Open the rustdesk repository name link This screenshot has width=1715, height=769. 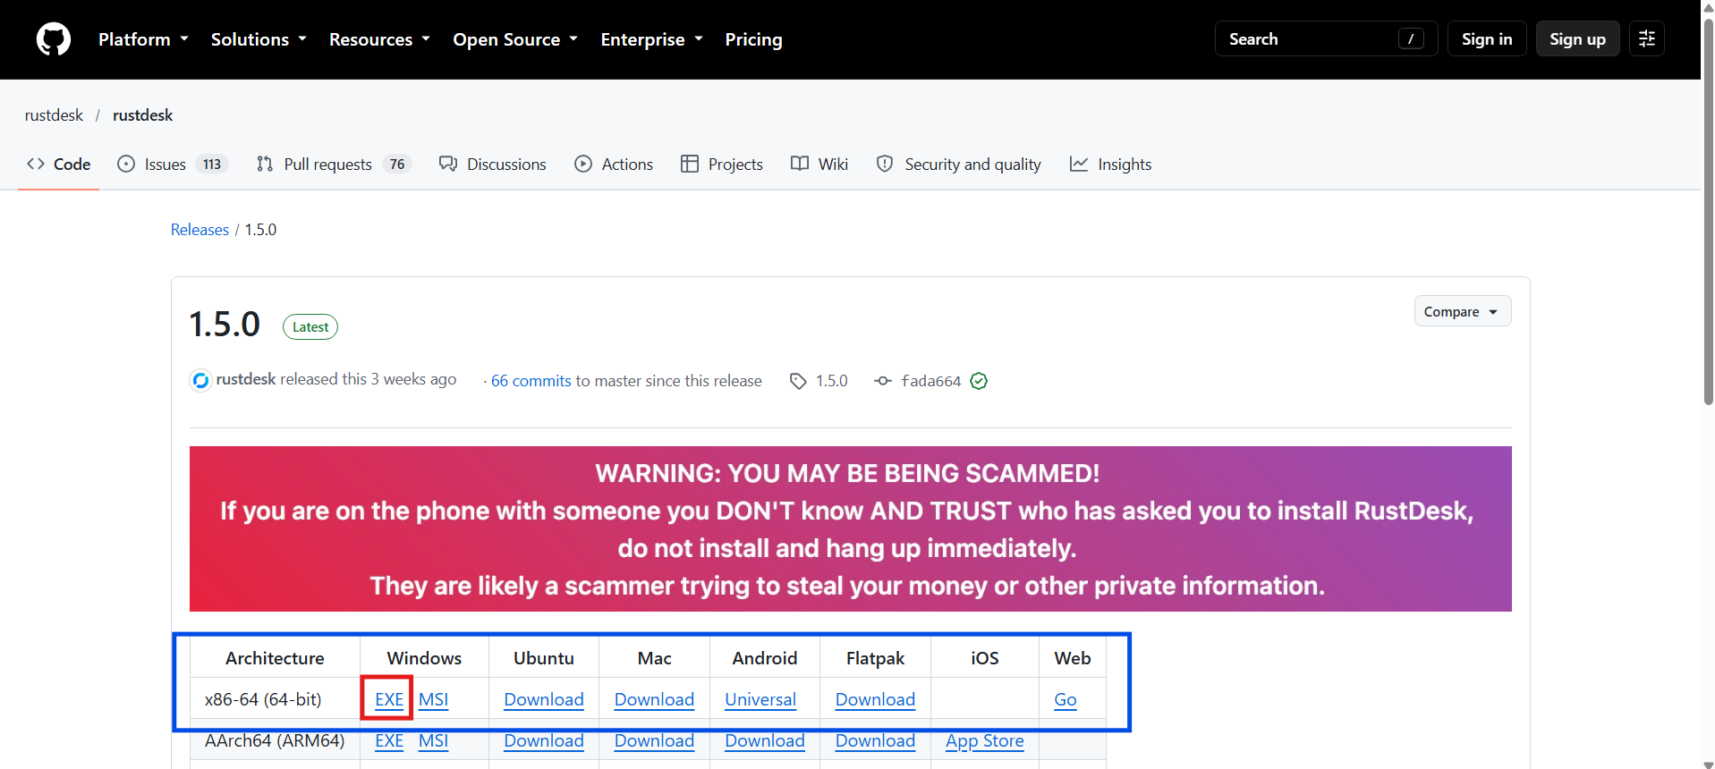(143, 115)
